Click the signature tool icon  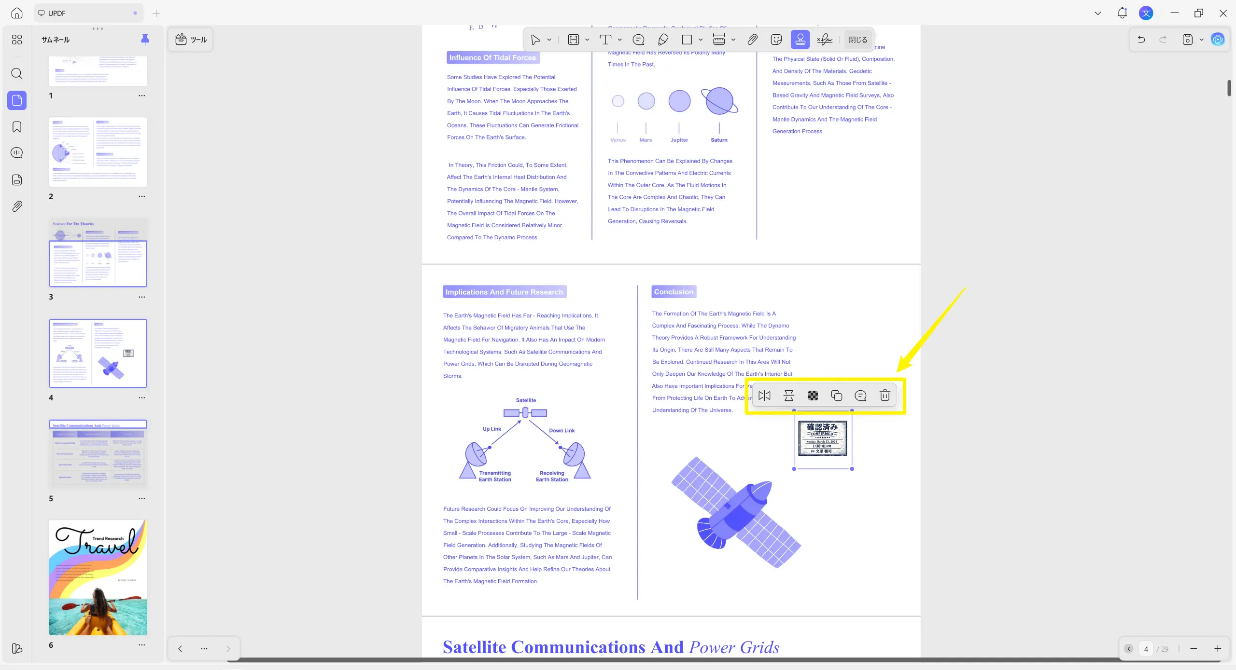(x=824, y=40)
